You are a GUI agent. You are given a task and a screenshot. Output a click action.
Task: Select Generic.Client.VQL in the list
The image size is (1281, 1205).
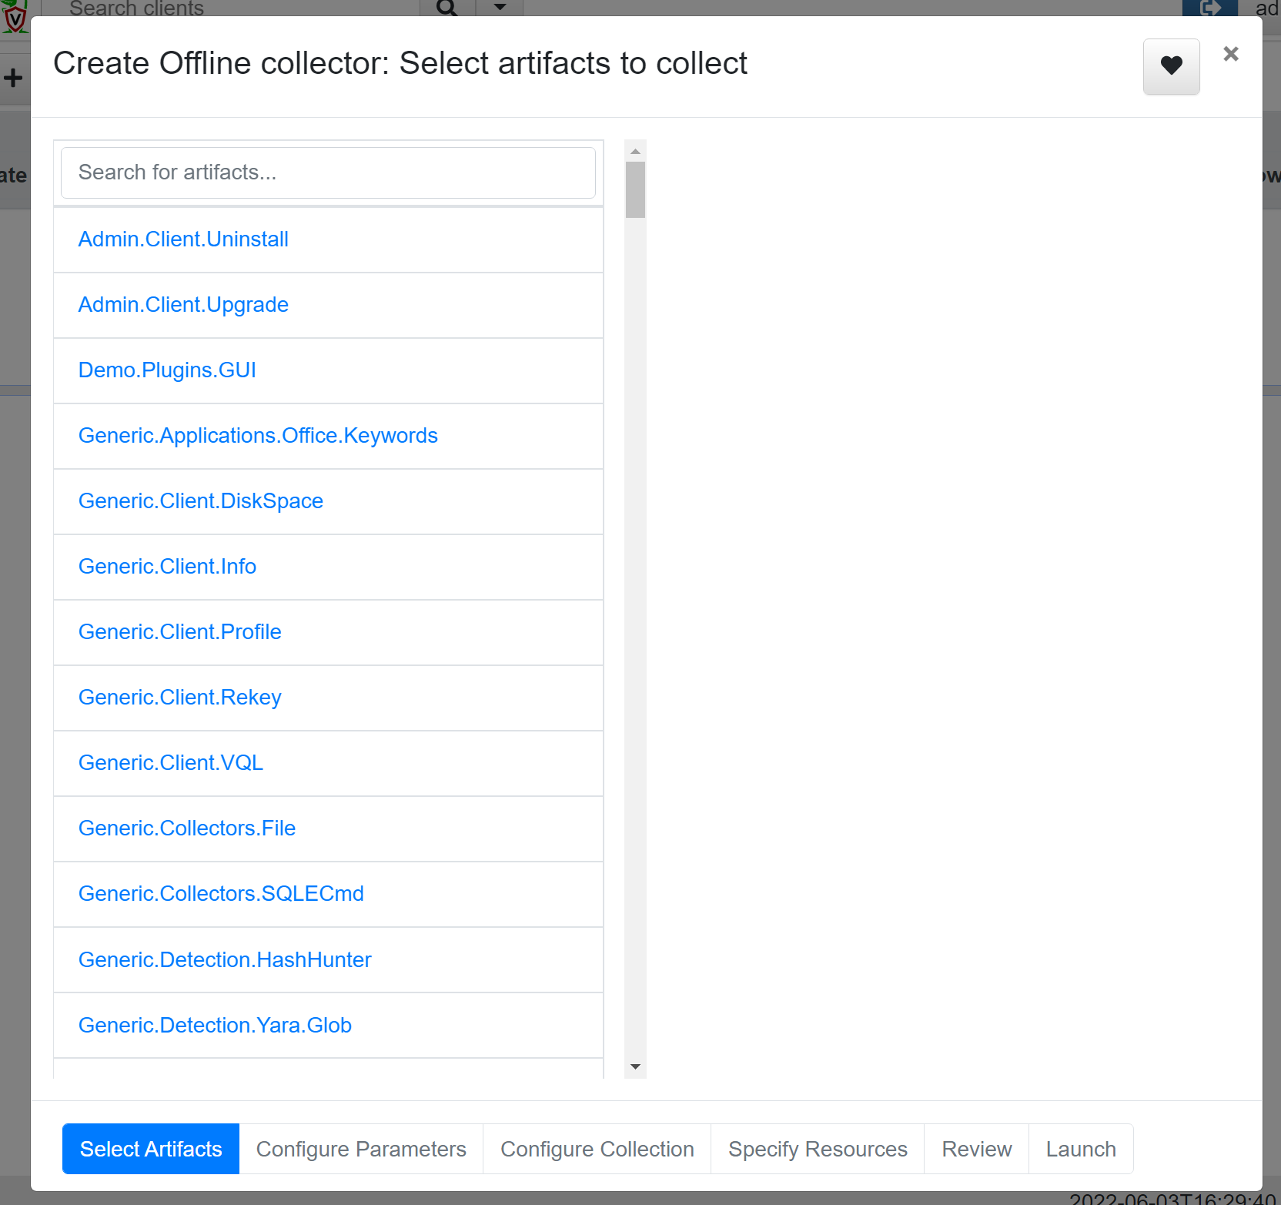click(328, 763)
